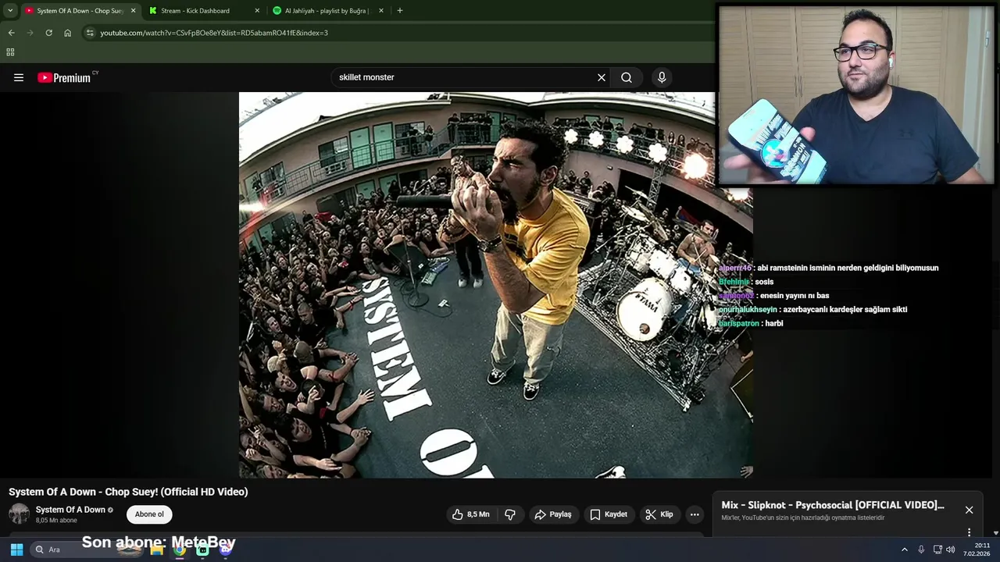The width and height of the screenshot is (1000, 562).
Task: Open File Explorer from taskbar
Action: tap(157, 550)
